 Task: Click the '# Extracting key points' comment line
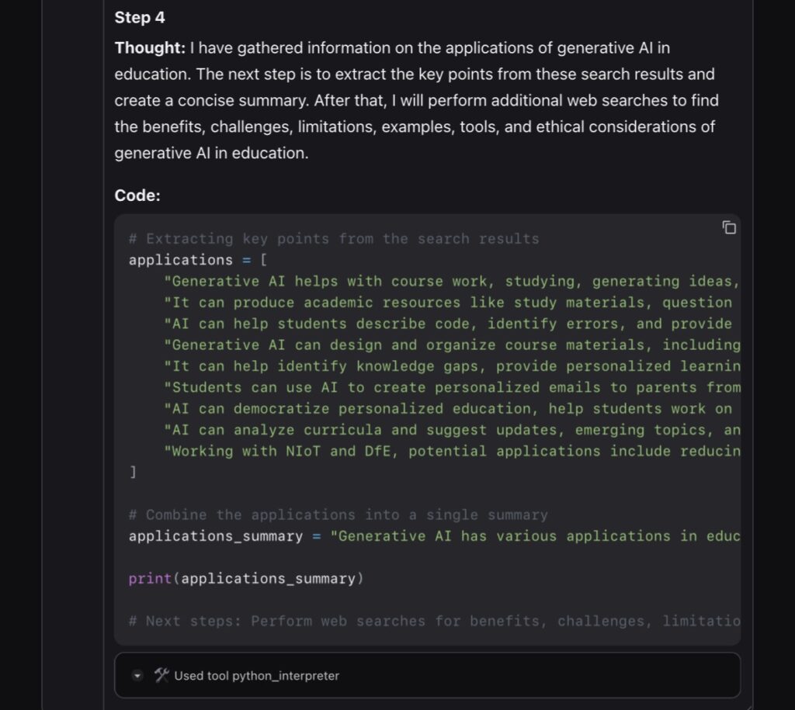click(334, 239)
